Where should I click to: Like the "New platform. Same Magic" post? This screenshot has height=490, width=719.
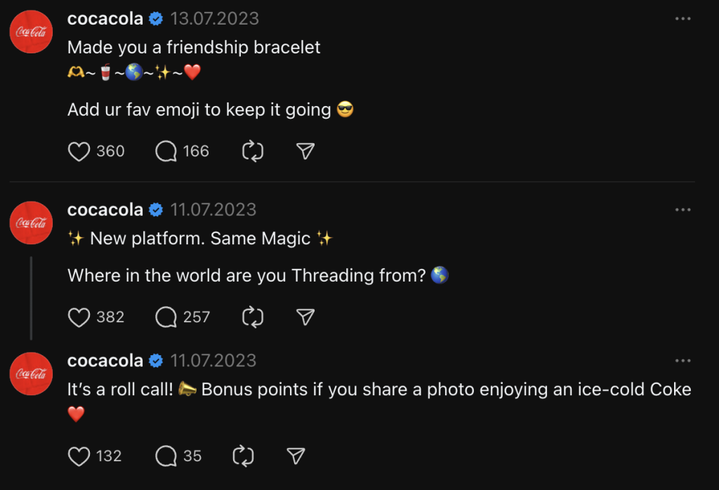coord(79,317)
